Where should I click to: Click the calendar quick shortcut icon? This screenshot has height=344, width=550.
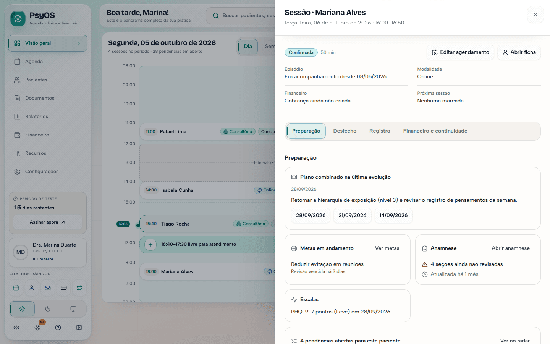click(16, 288)
